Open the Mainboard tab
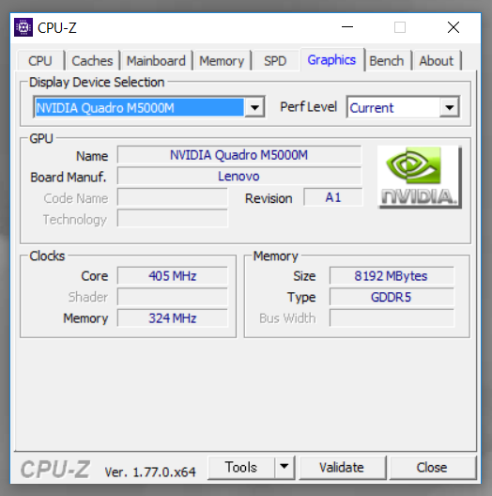Image resolution: width=492 pixels, height=496 pixels. click(156, 61)
